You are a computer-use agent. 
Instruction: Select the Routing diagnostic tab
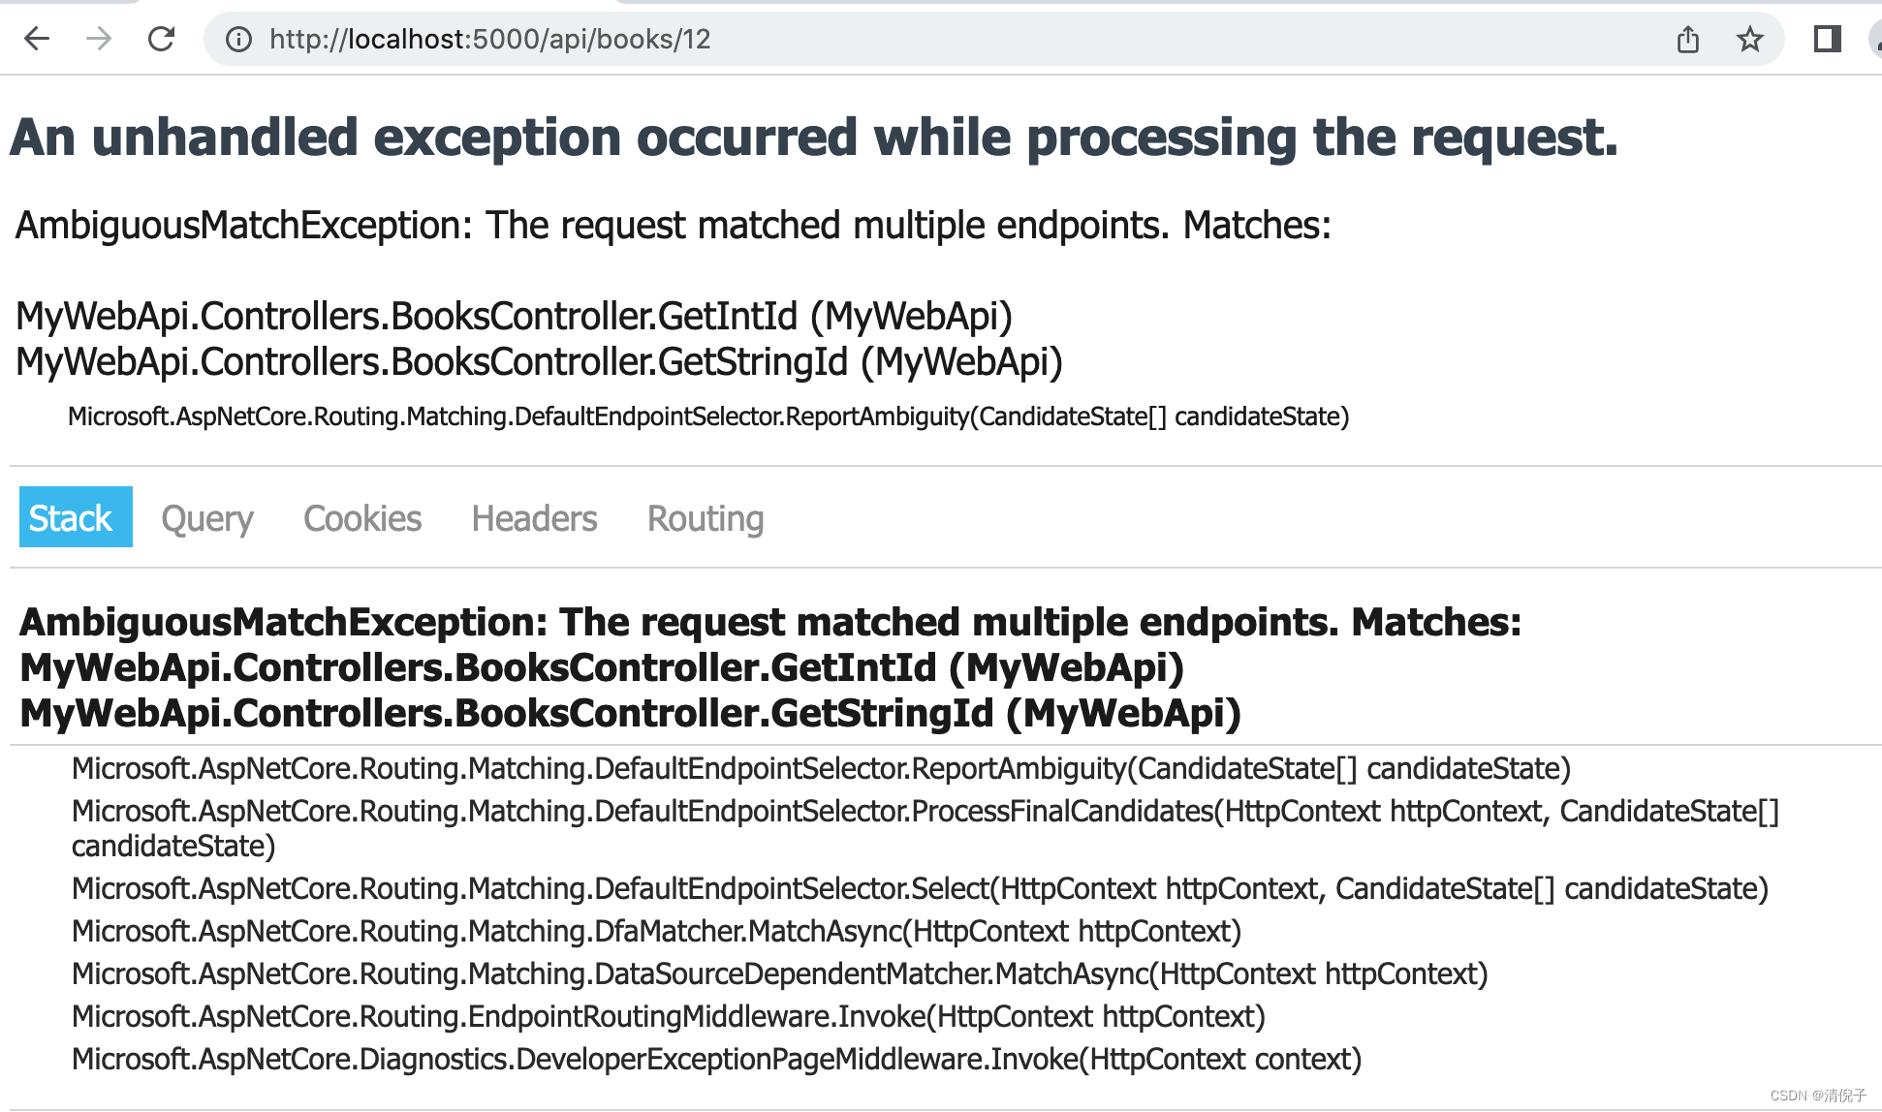(x=702, y=517)
